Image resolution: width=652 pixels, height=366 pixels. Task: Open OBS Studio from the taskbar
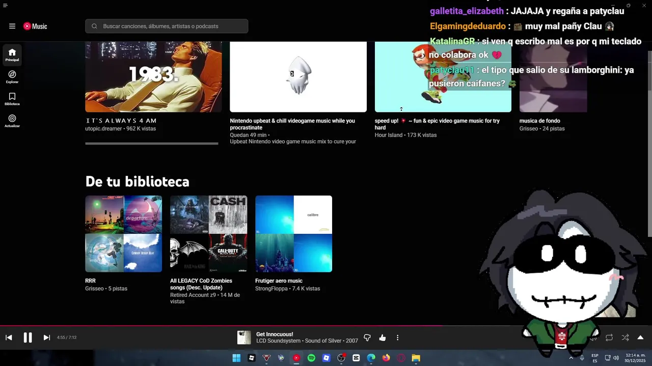click(341, 358)
